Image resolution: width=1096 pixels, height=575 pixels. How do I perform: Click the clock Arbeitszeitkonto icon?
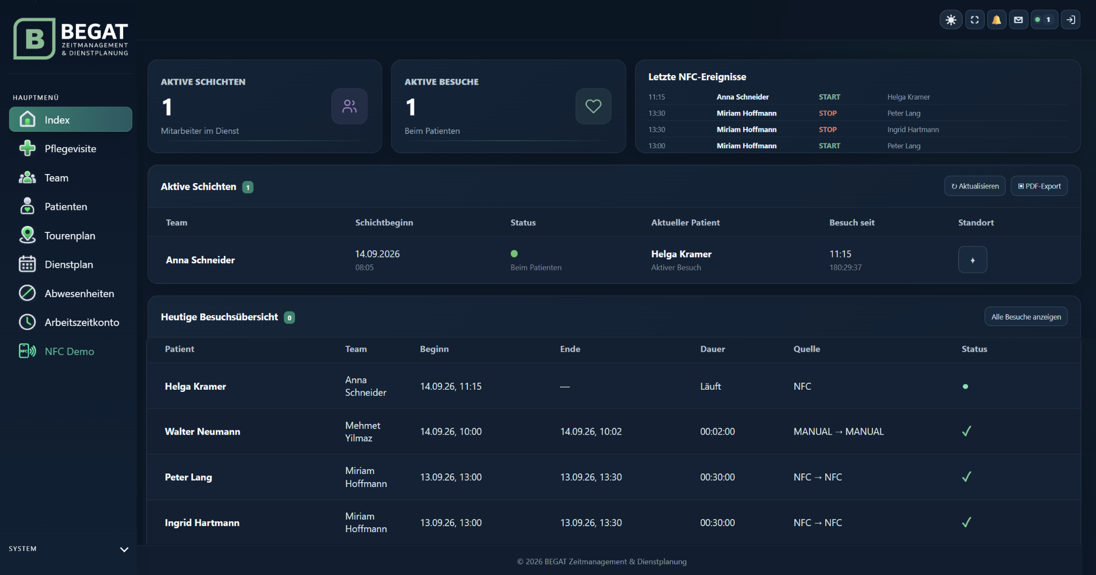(27, 322)
